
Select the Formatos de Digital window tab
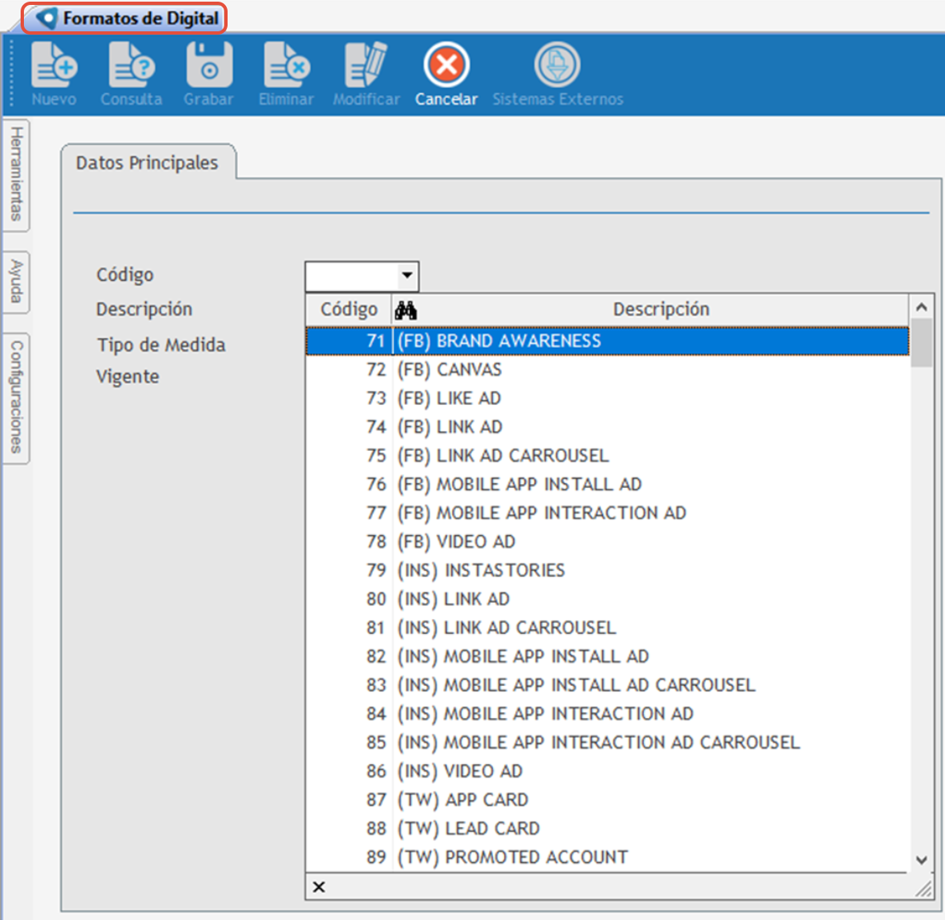click(124, 18)
